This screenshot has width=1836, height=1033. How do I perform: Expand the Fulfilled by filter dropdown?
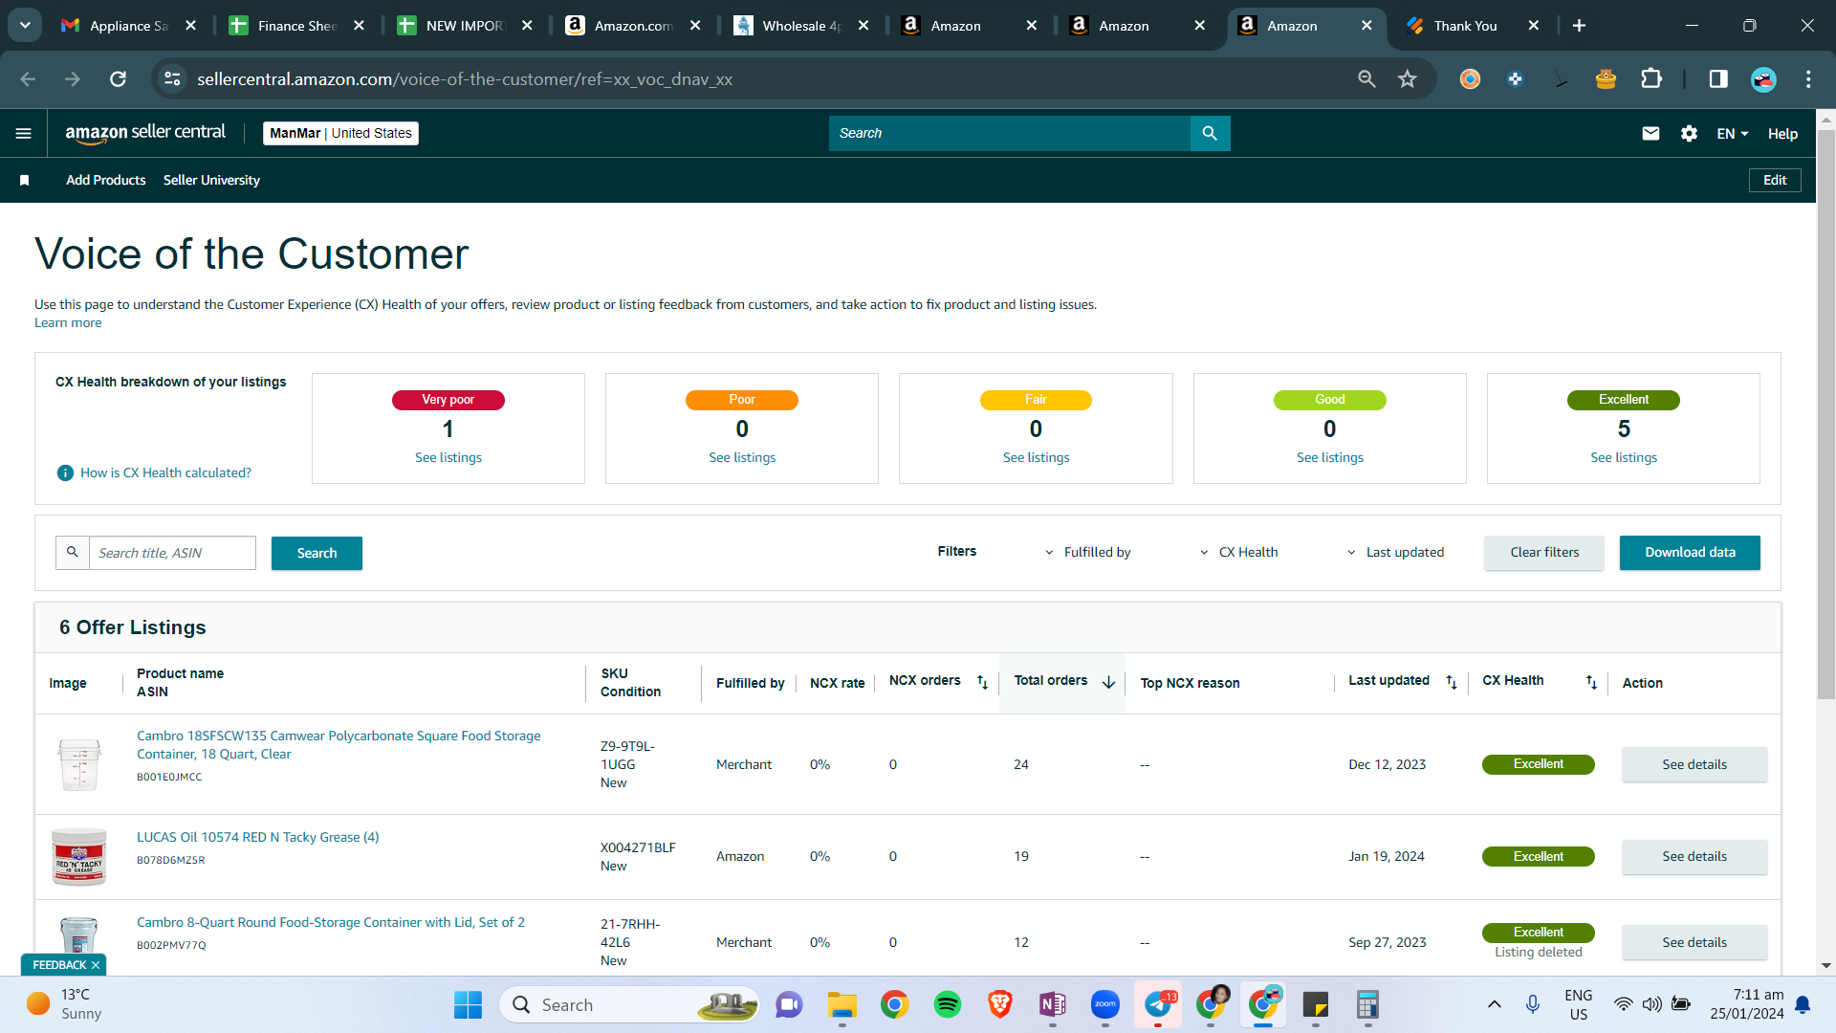1087,553
